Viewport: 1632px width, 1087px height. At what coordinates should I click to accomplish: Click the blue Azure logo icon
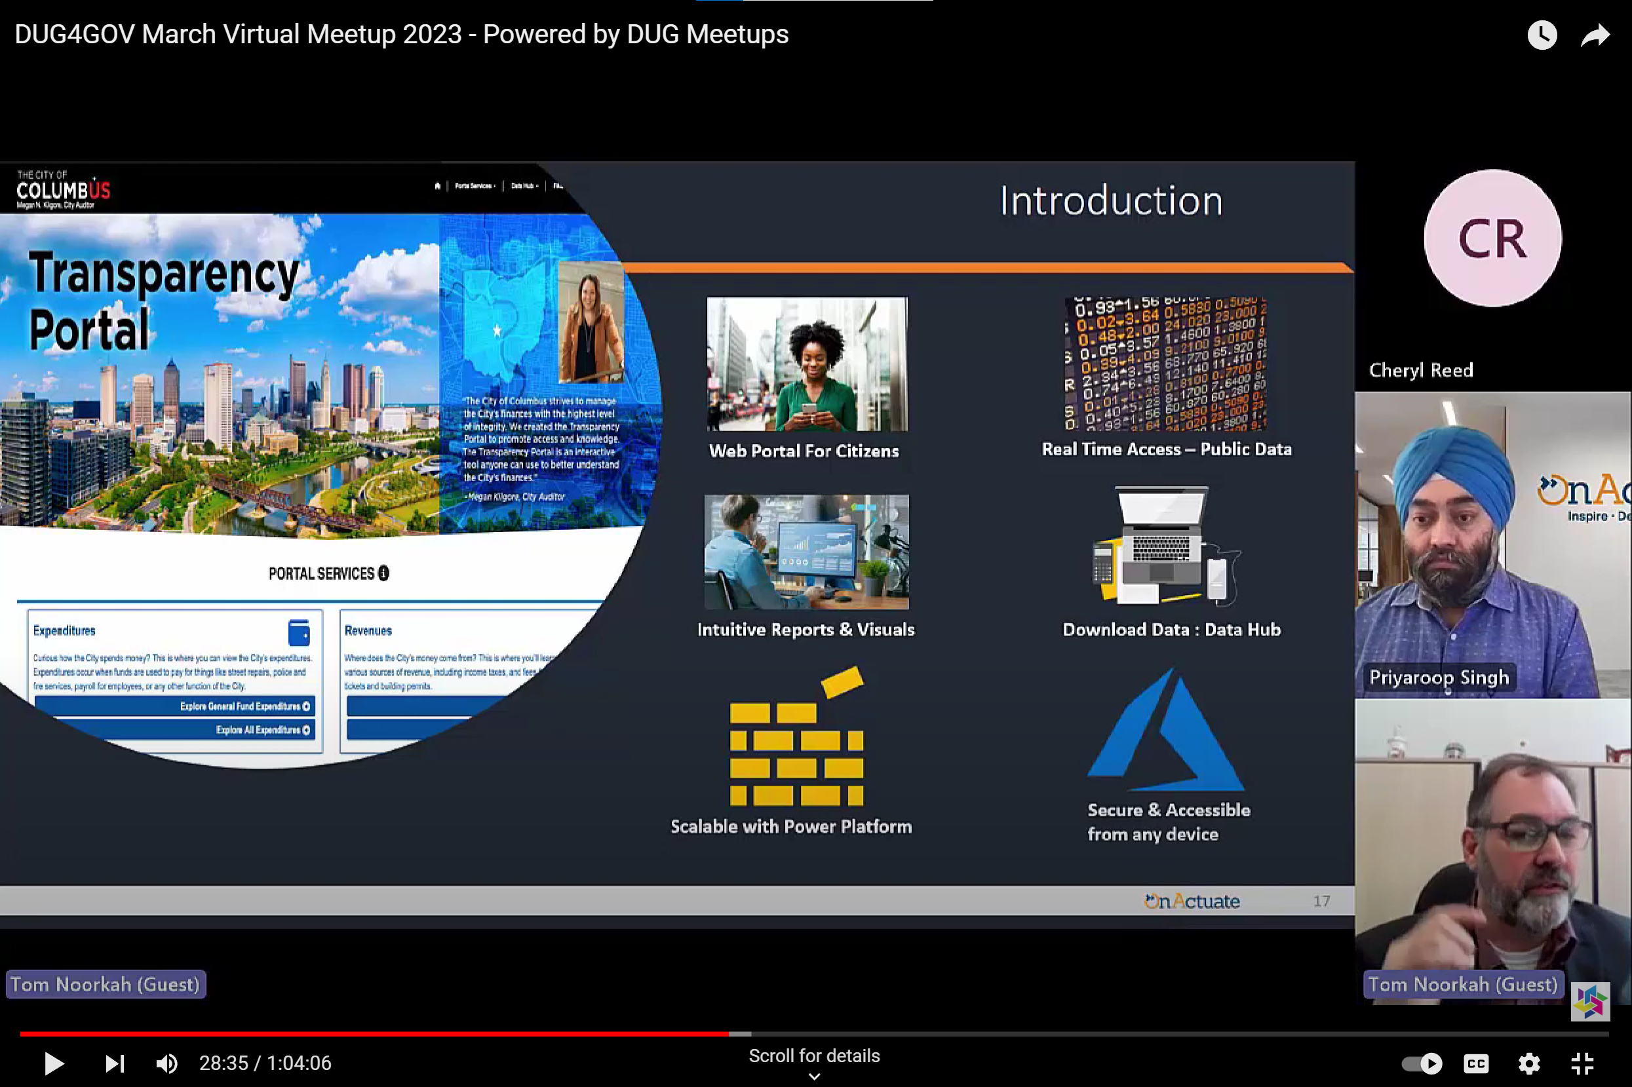tap(1165, 729)
